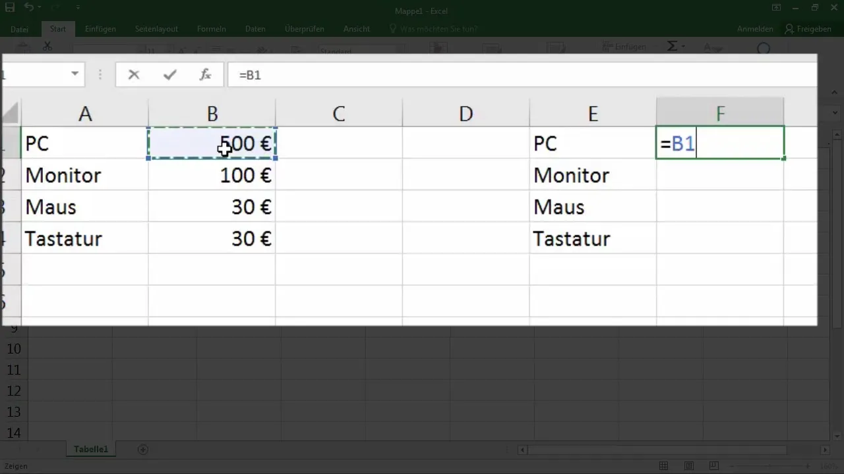Add a new sheet with the plus icon
Screen dimensions: 844x474
click(x=142, y=450)
